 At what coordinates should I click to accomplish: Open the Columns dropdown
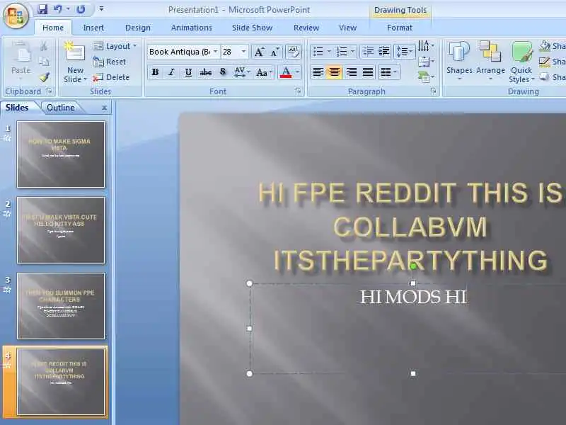[388, 72]
